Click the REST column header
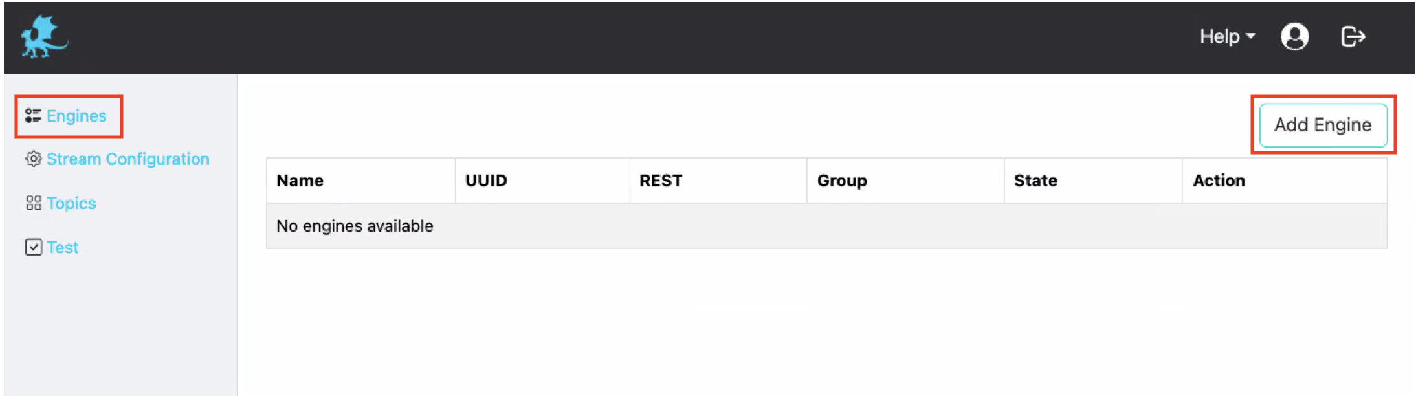 (x=661, y=181)
